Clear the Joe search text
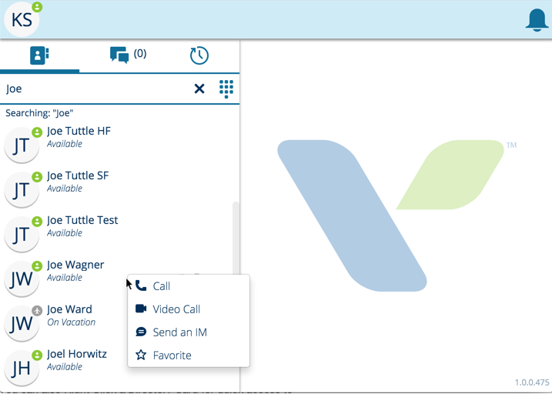The width and height of the screenshot is (552, 394). 199,88
